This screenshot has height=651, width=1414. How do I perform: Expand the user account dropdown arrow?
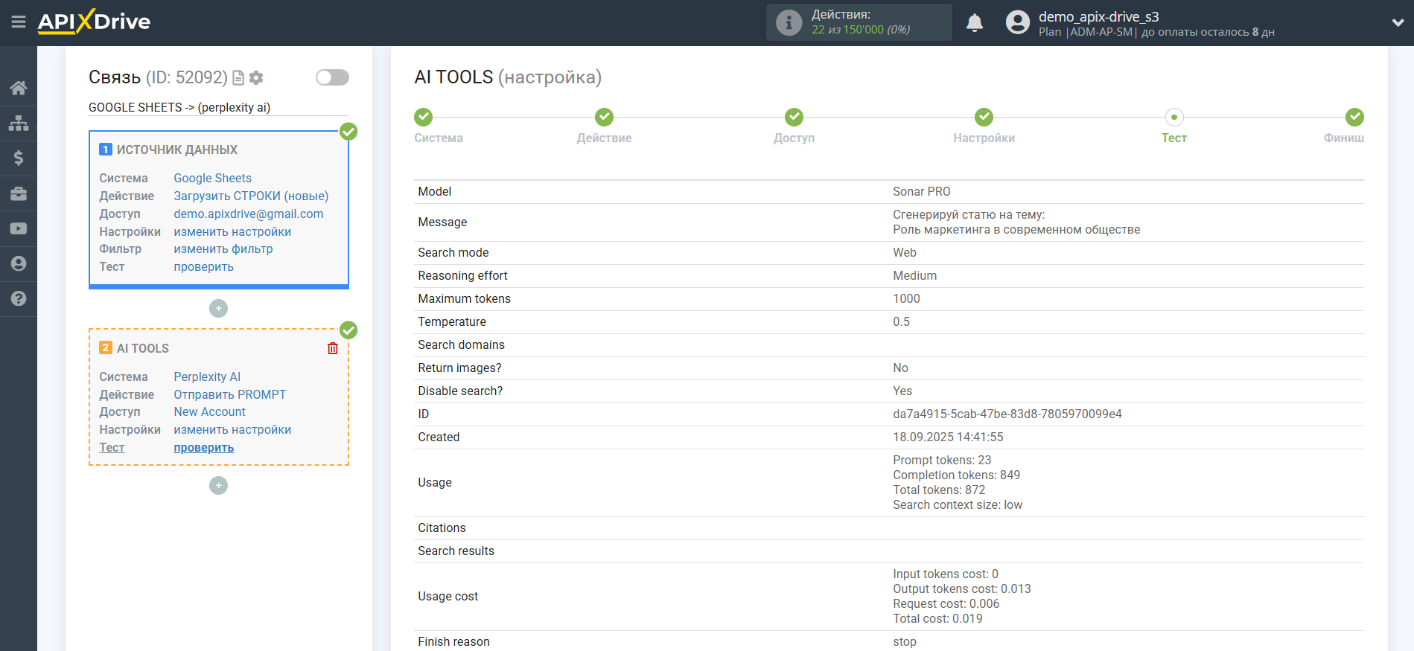tap(1398, 23)
